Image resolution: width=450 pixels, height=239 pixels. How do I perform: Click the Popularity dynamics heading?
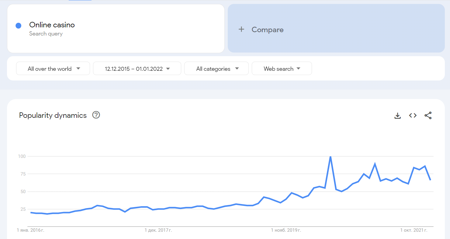(53, 115)
